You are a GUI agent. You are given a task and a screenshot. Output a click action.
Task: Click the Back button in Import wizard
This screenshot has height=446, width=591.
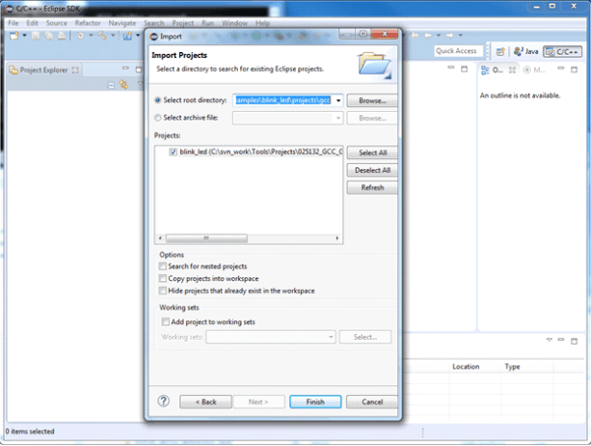tap(205, 402)
